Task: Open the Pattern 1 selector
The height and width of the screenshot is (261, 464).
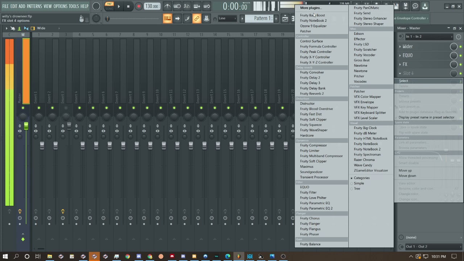Action: [260, 18]
